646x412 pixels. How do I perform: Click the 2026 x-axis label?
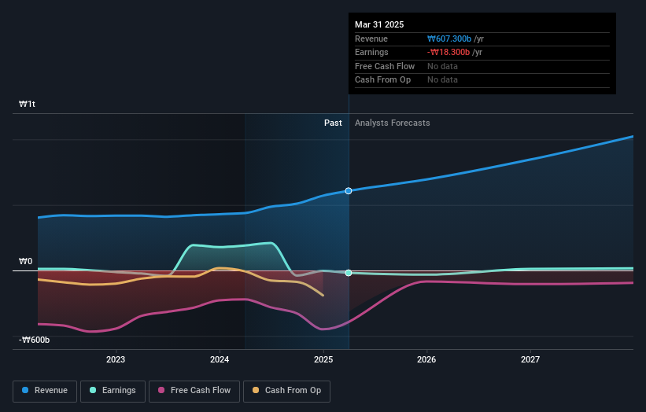pyautogui.click(x=426, y=359)
